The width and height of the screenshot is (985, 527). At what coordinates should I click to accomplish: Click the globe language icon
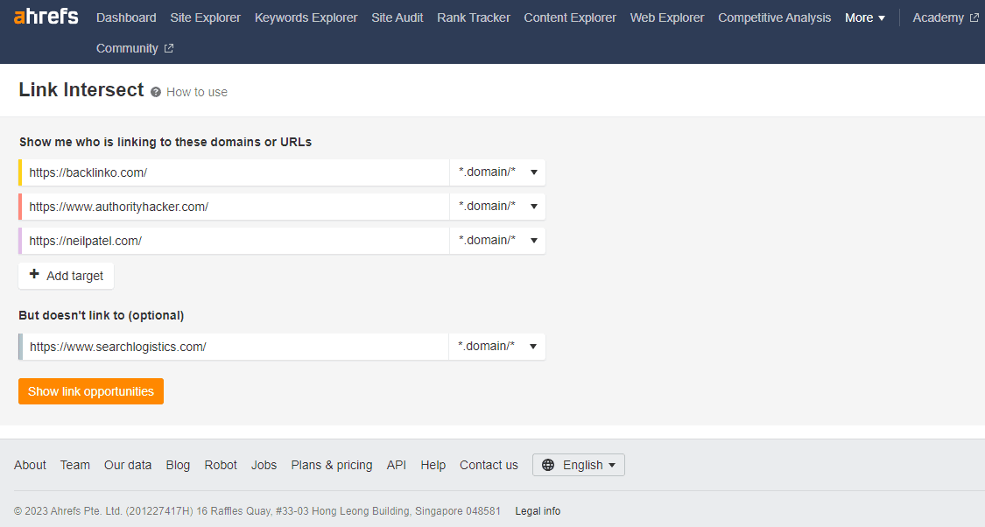[548, 465]
